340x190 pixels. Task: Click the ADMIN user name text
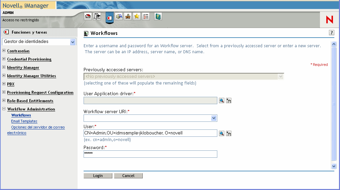(8, 13)
